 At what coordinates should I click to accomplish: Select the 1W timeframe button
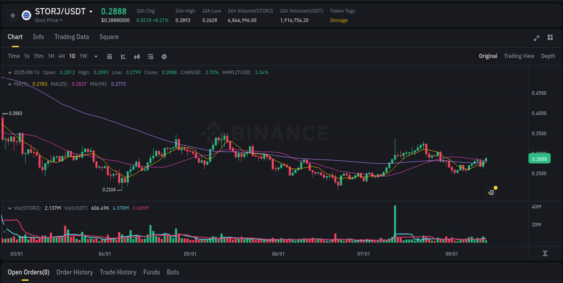pyautogui.click(x=83, y=56)
